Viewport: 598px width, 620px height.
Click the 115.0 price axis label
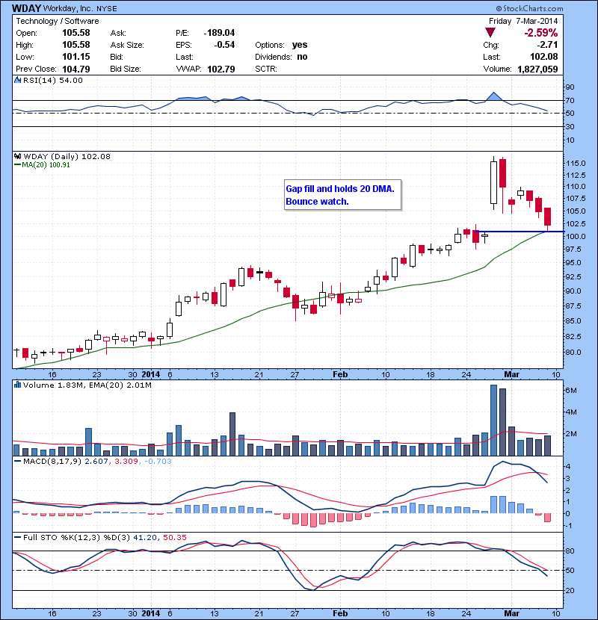click(x=576, y=163)
